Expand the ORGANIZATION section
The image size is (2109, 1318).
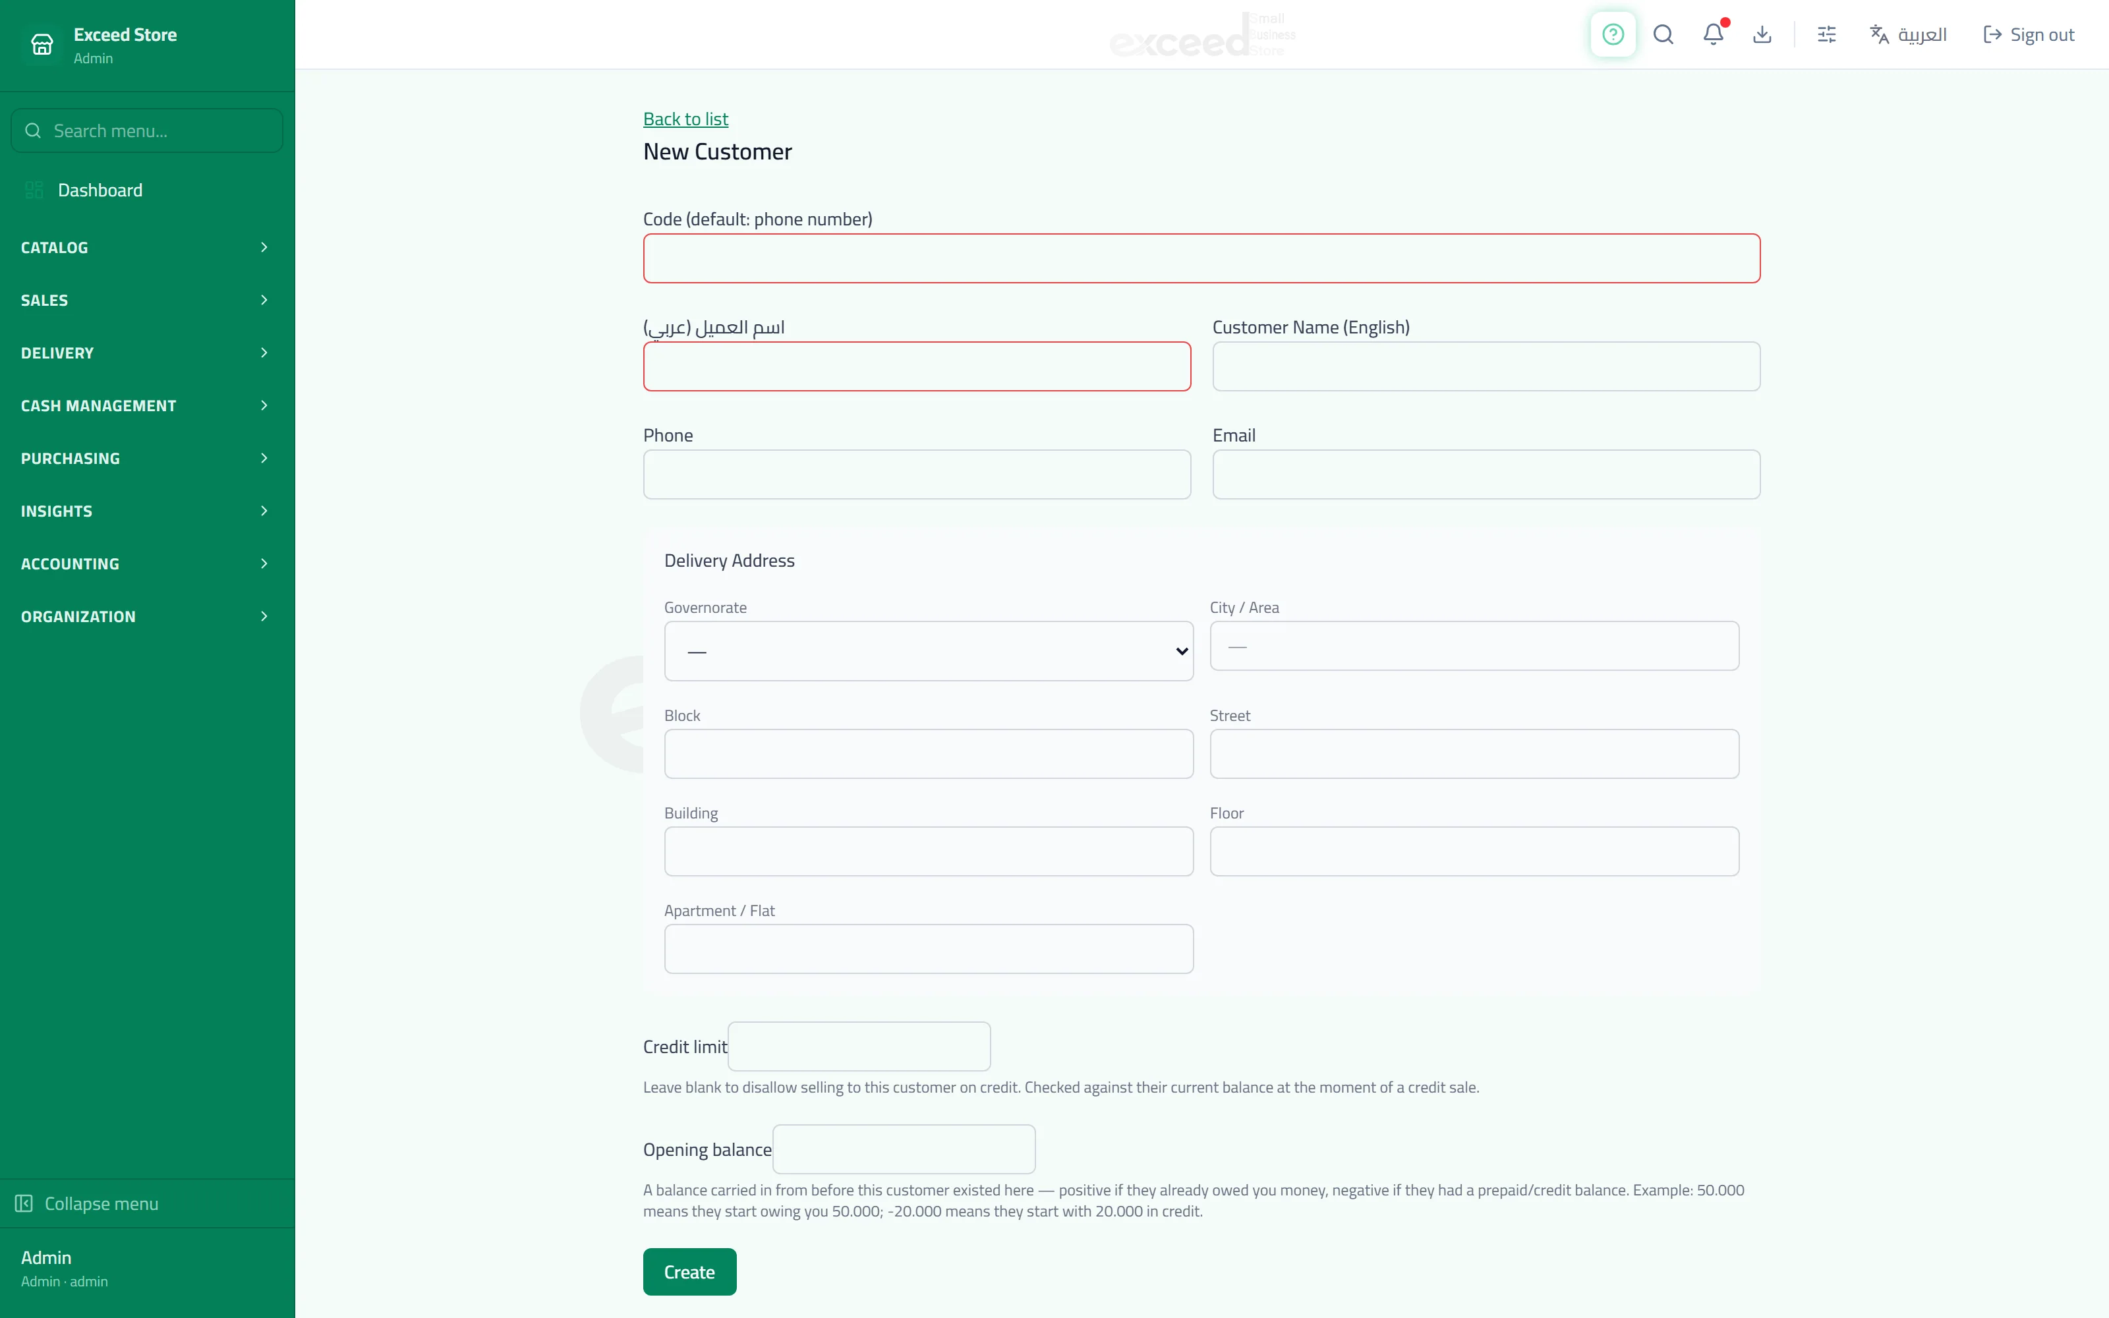click(146, 616)
